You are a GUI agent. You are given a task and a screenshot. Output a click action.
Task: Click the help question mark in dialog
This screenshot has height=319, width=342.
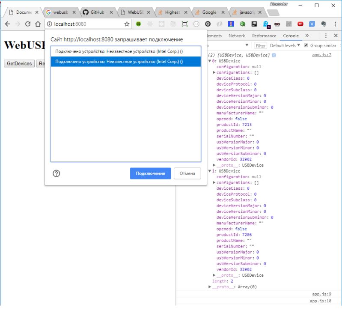(x=56, y=173)
